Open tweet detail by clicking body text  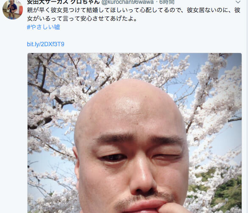(134, 14)
